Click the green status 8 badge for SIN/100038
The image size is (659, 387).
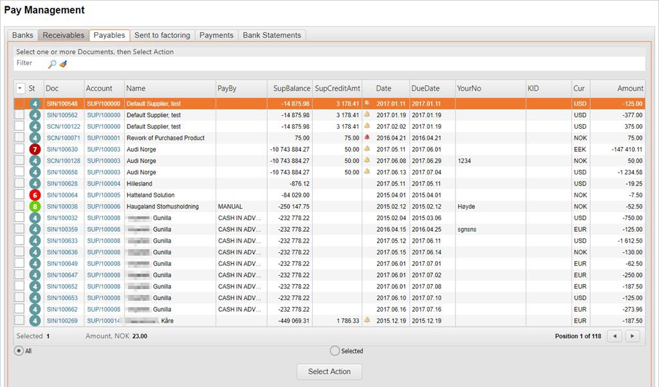click(35, 207)
